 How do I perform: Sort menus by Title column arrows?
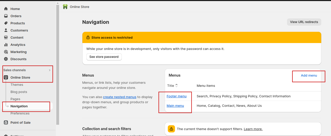[x=176, y=86]
